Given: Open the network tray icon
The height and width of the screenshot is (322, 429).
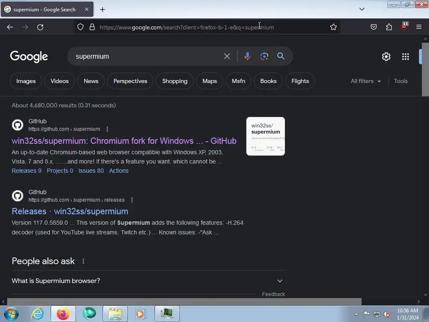Looking at the screenshot, I should 377,314.
